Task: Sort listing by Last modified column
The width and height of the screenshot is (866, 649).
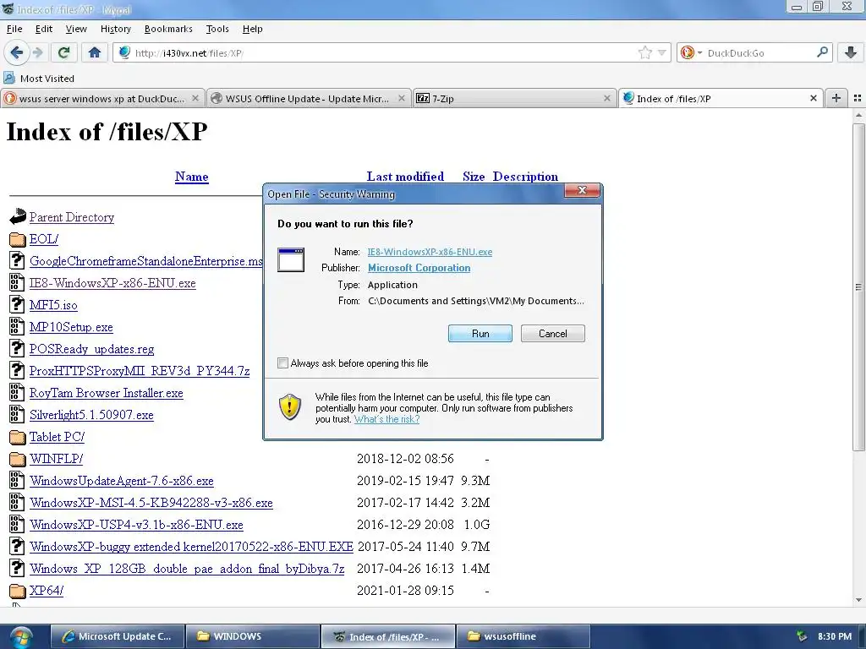Action: [x=405, y=177]
